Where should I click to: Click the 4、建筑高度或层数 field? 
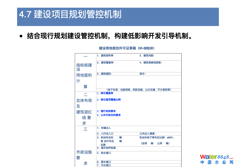pos(151,62)
